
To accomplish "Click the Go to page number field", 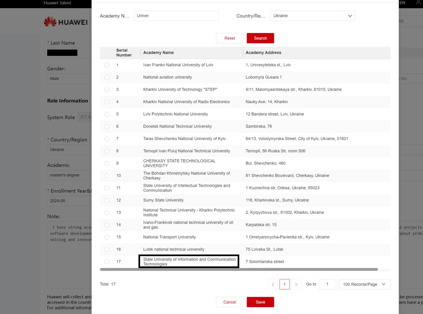I will pyautogui.click(x=327, y=284).
